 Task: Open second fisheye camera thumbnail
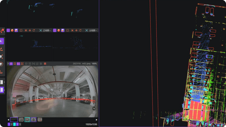click(x=21, y=119)
